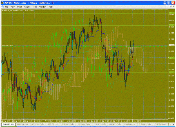Switch to the NZDUSD.,Daily chart tab
This screenshot has height=127, width=176.
tap(37, 124)
